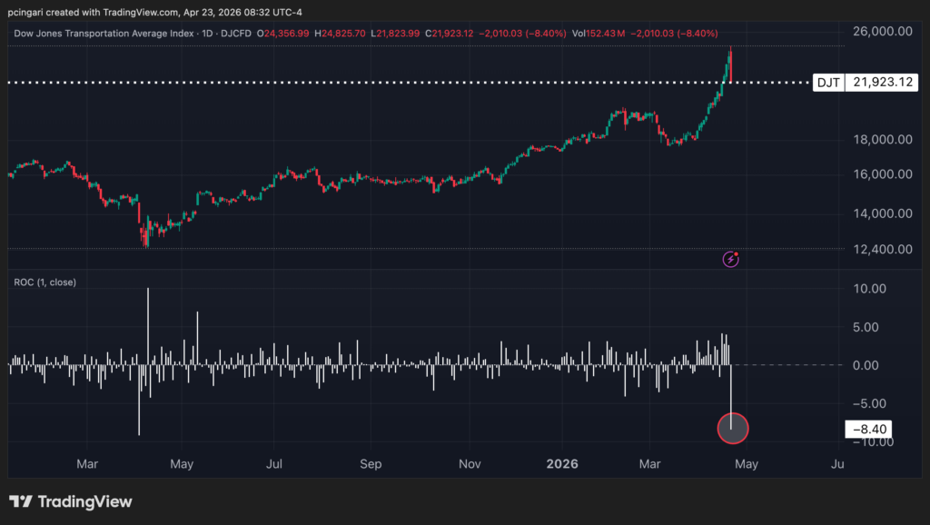The image size is (930, 525).
Task: Click the highlighted red circle on the ROC pane
Action: point(732,428)
